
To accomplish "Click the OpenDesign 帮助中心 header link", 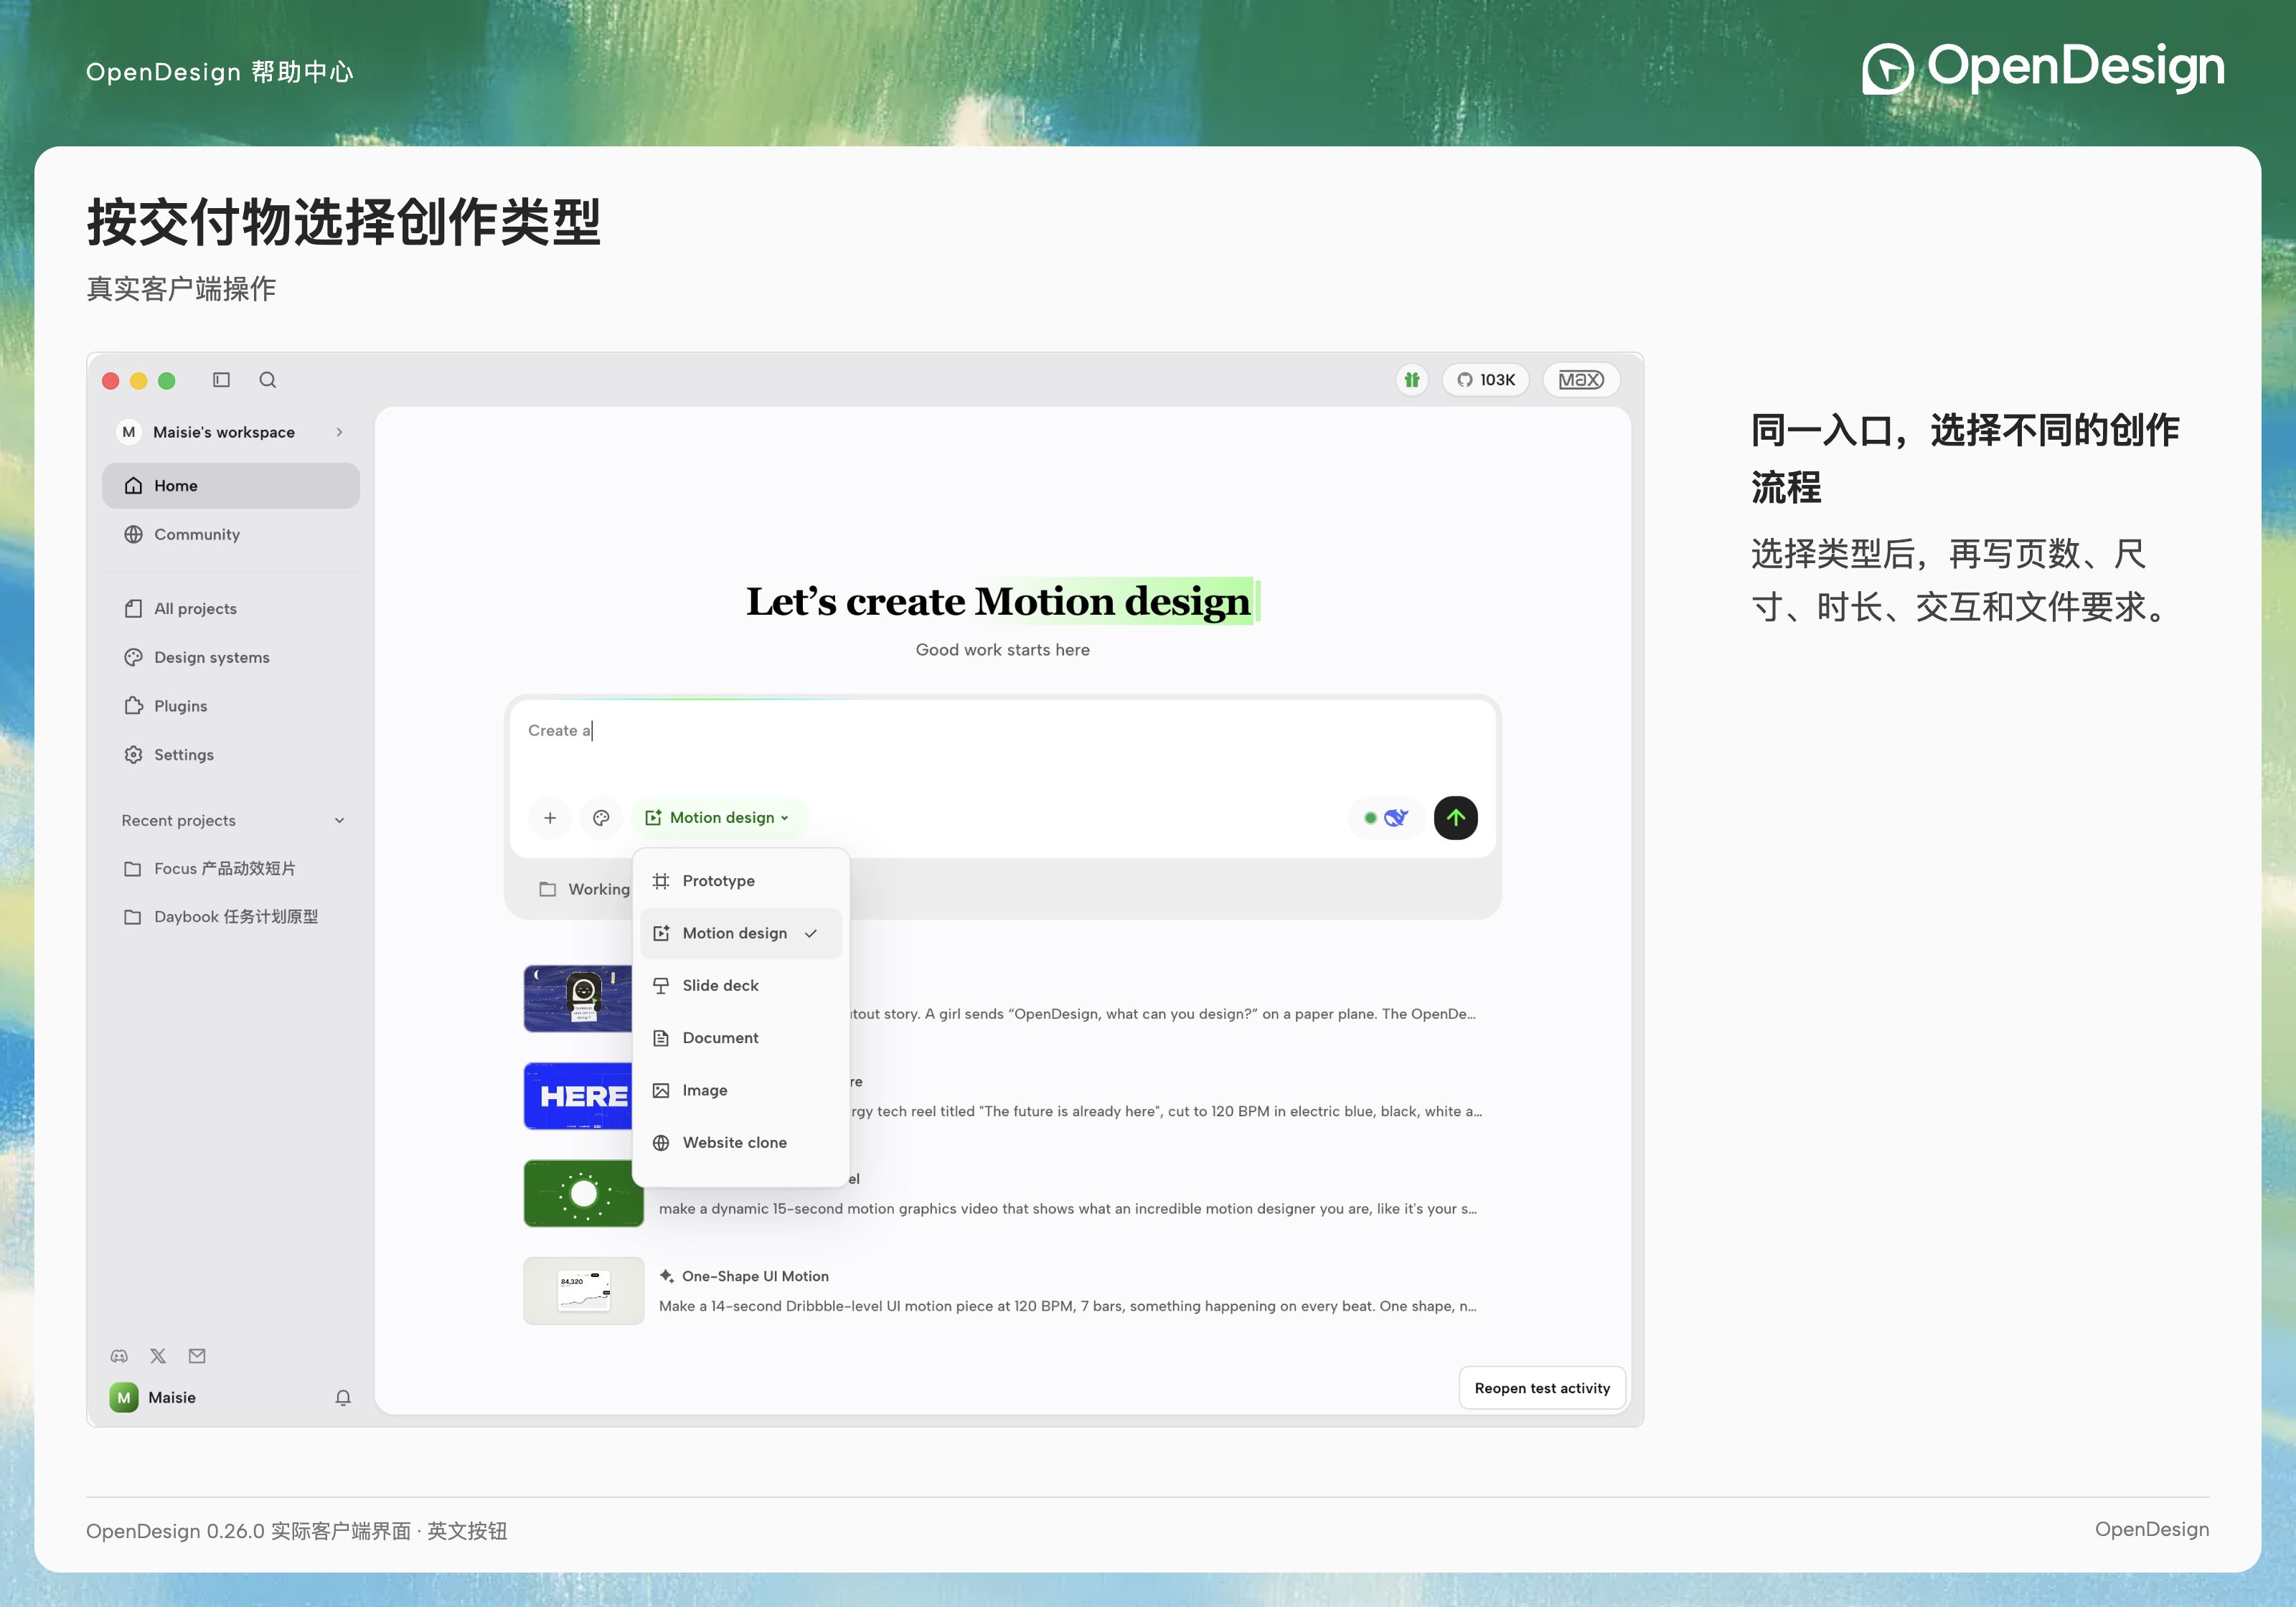I will 220,72.
